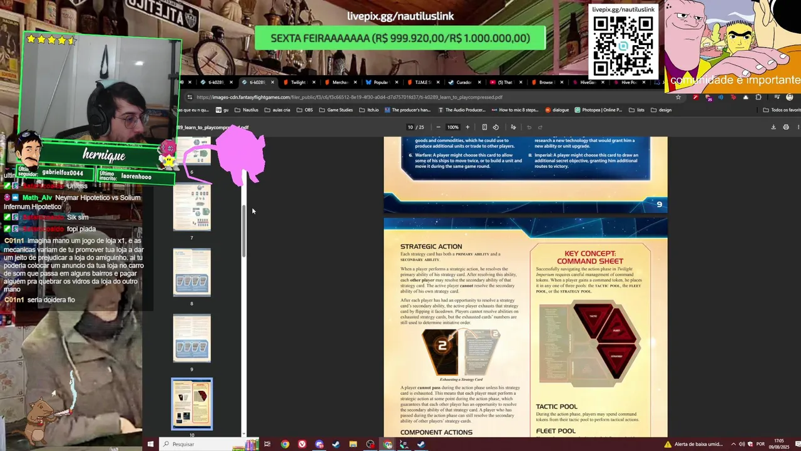This screenshot has width=801, height=451.
Task: Switch to the Merchan browser tab
Action: pyautogui.click(x=340, y=82)
